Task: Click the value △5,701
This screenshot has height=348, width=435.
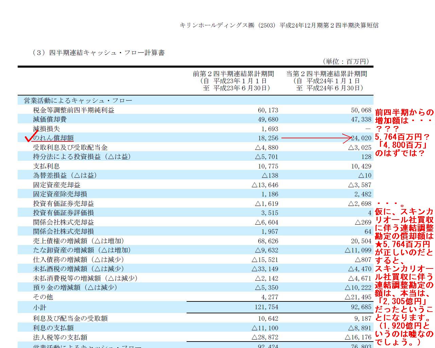Action: point(266,157)
